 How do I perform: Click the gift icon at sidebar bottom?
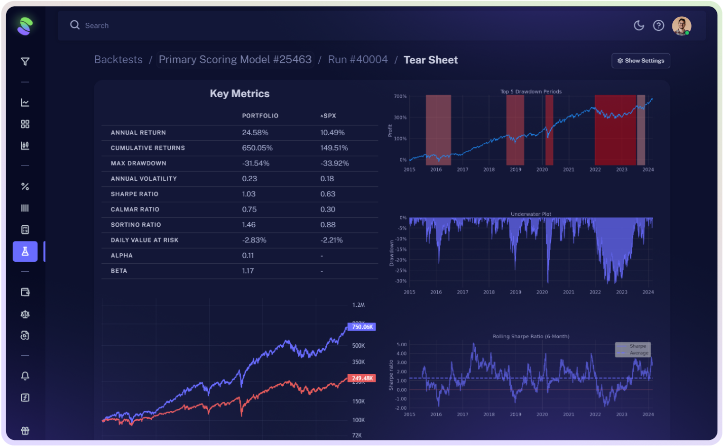(25, 430)
